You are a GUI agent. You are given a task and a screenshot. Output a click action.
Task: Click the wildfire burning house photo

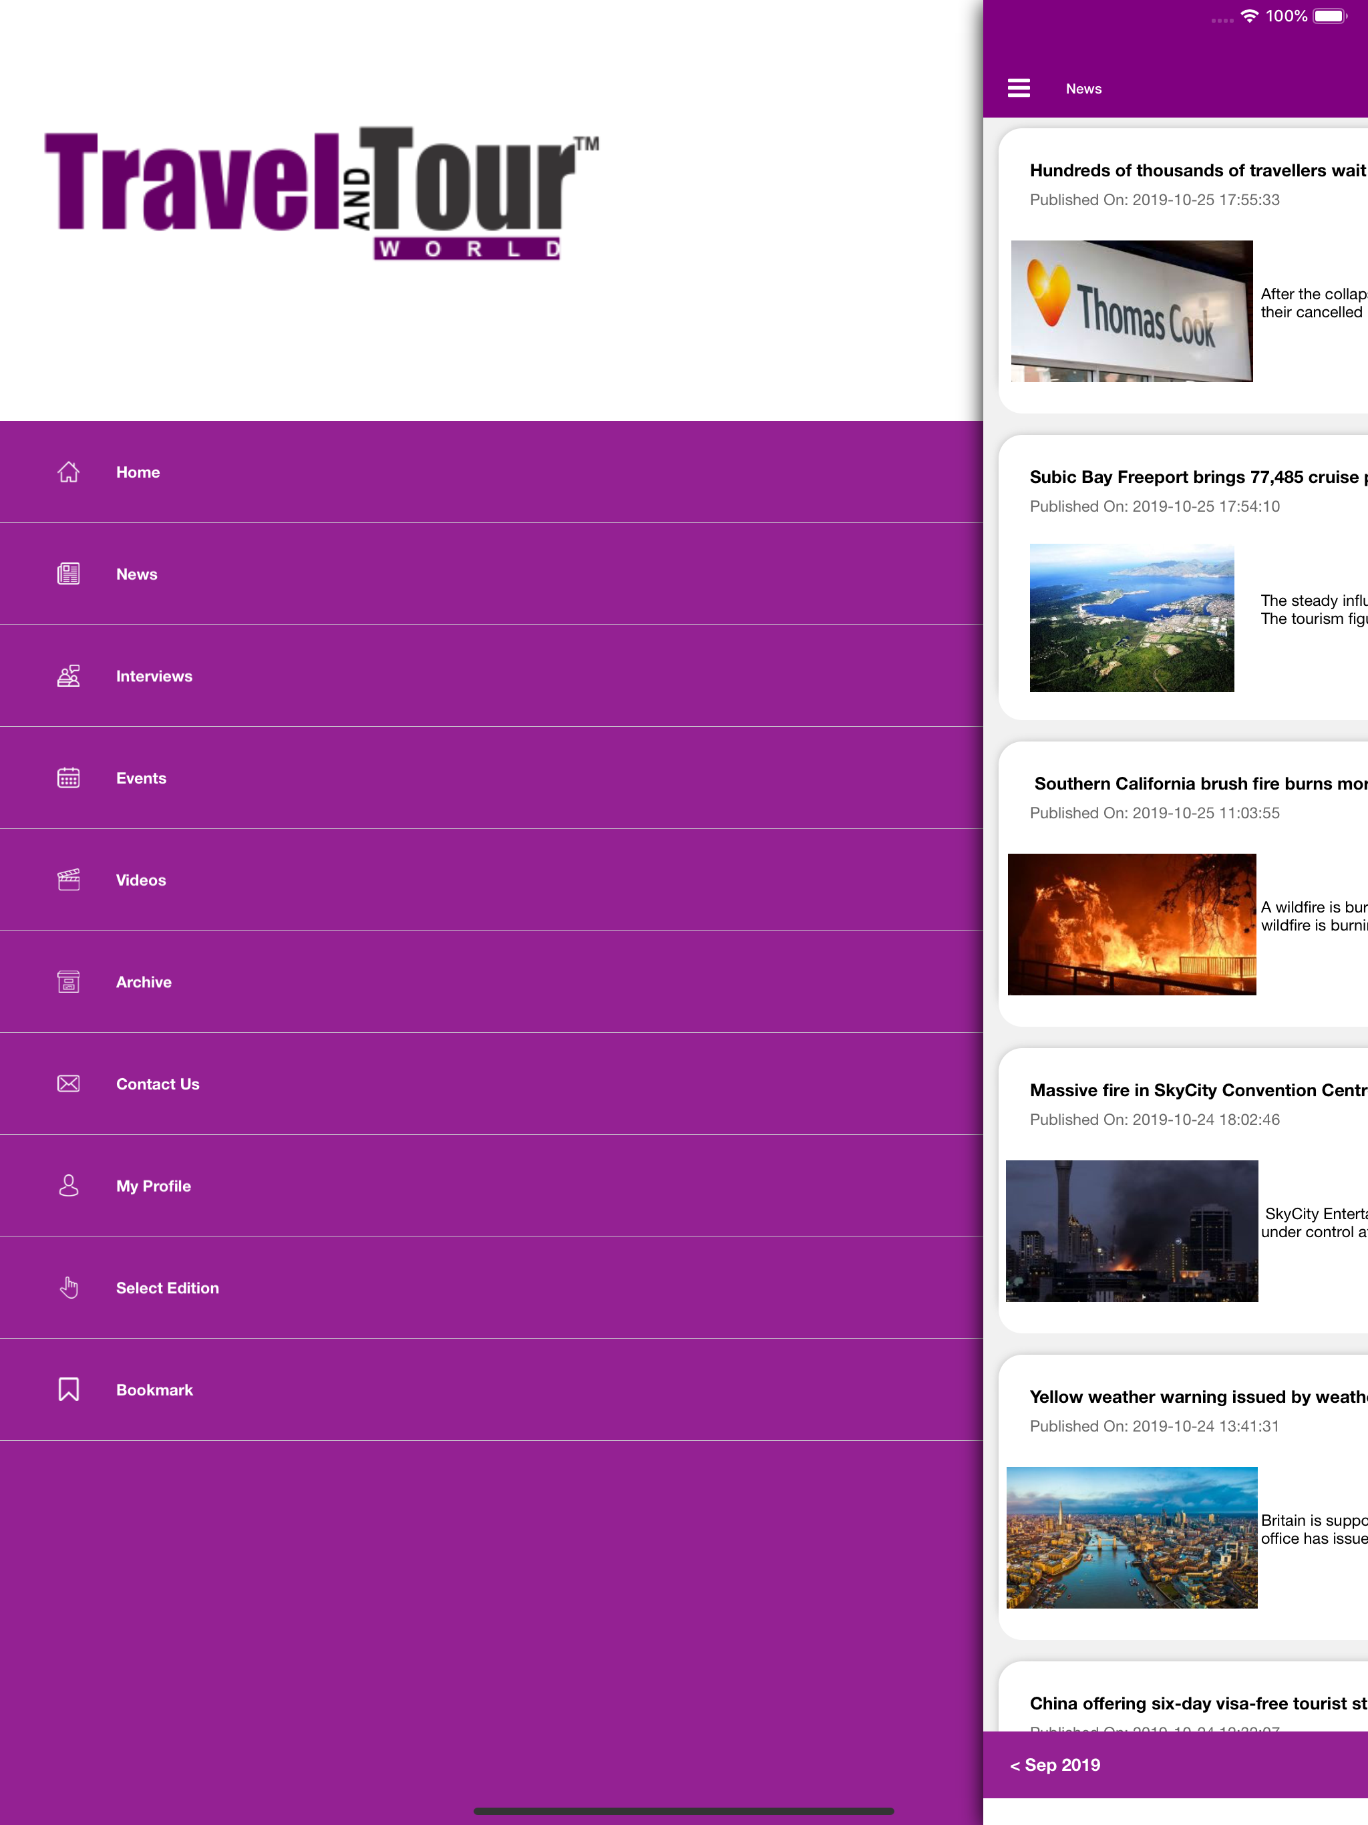1131,924
